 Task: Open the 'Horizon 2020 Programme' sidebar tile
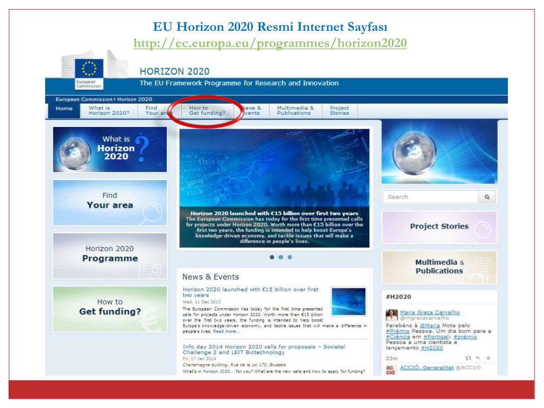109,256
